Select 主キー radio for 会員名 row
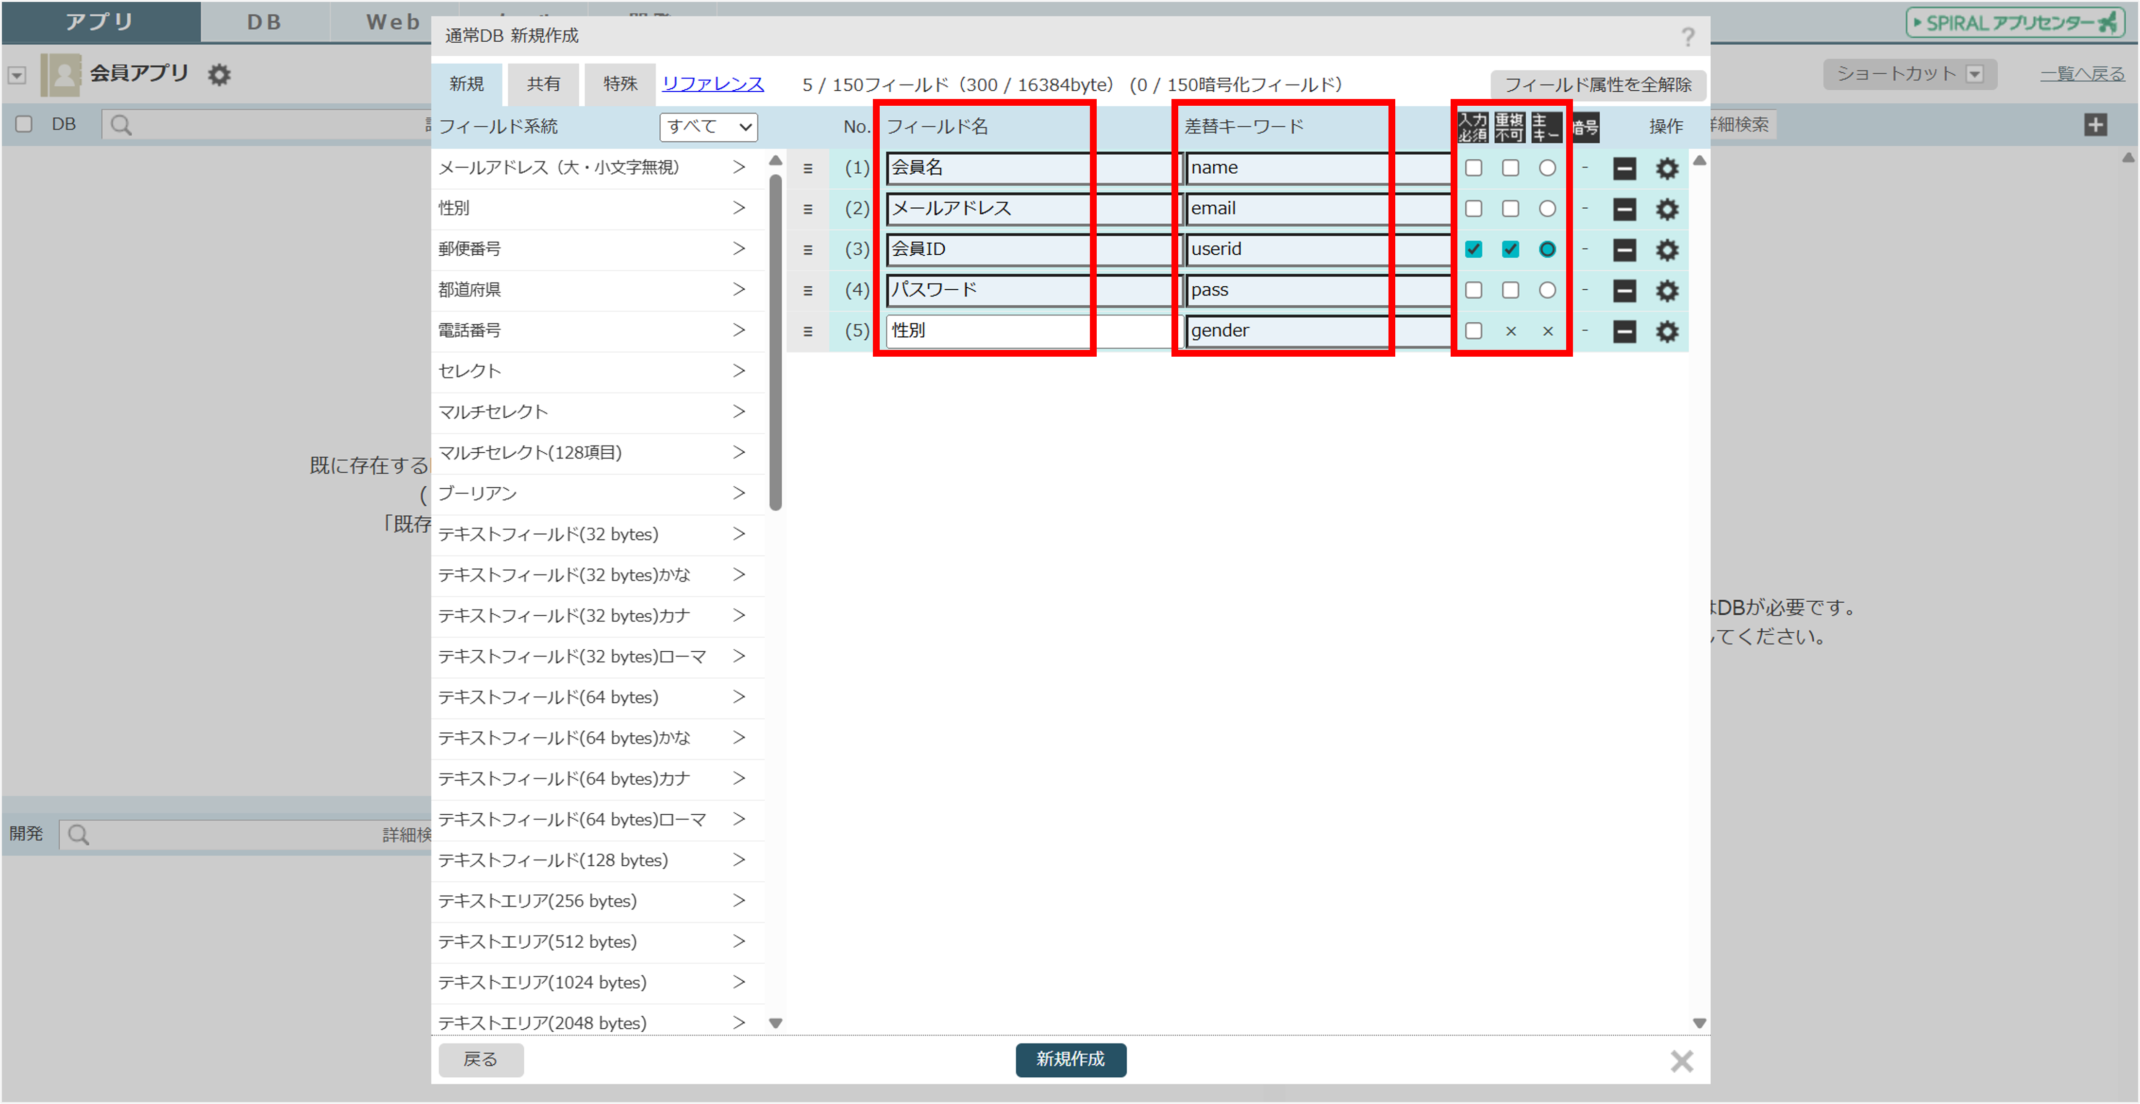The width and height of the screenshot is (2140, 1104). click(1547, 168)
